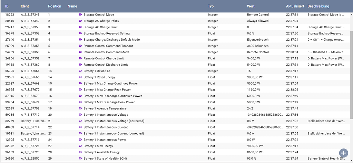Sort table by Typ column header

[x=211, y=6]
